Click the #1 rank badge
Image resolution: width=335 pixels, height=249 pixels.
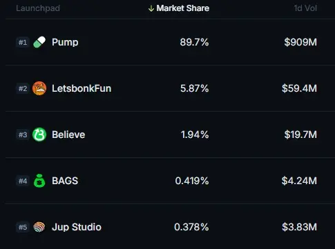click(x=23, y=42)
